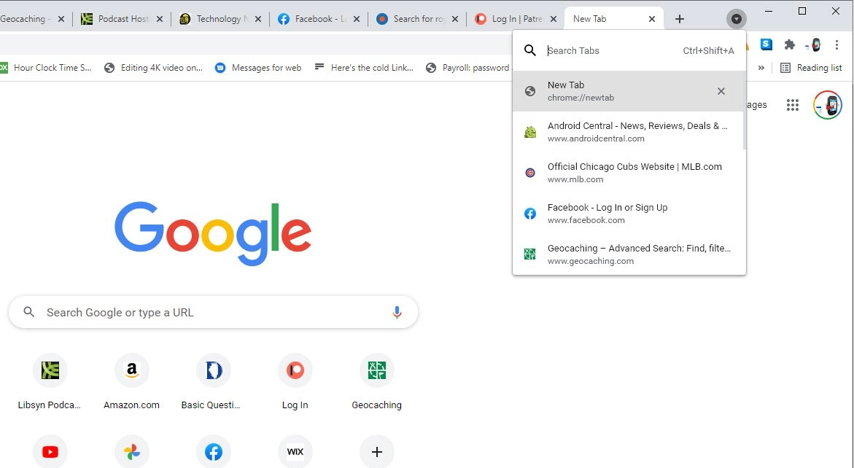Click the Skype extension icon
The image size is (854, 468).
(766, 44)
